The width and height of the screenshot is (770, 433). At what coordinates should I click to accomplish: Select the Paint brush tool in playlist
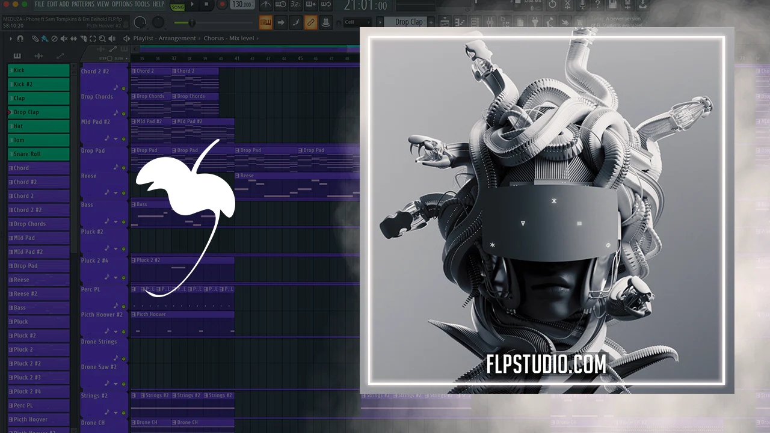pyautogui.click(x=45, y=38)
